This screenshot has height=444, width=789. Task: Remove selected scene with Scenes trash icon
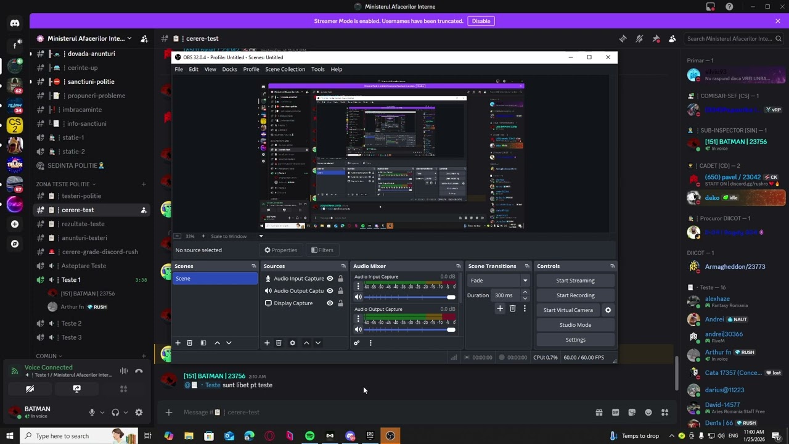coord(190,343)
